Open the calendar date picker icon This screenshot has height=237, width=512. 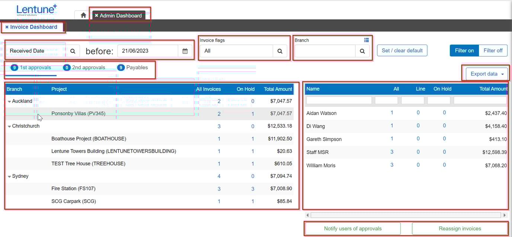point(185,51)
